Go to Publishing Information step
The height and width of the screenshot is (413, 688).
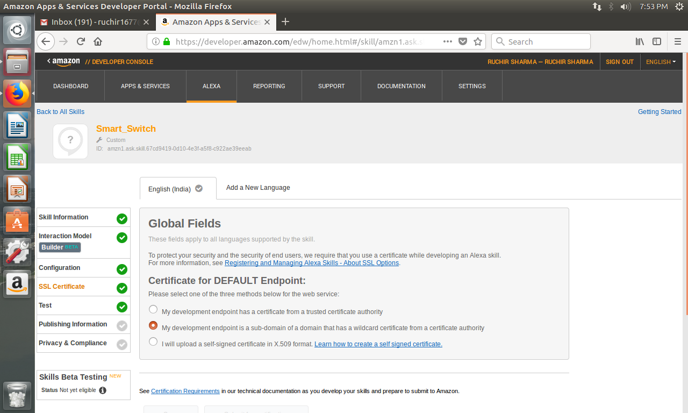[83, 324]
